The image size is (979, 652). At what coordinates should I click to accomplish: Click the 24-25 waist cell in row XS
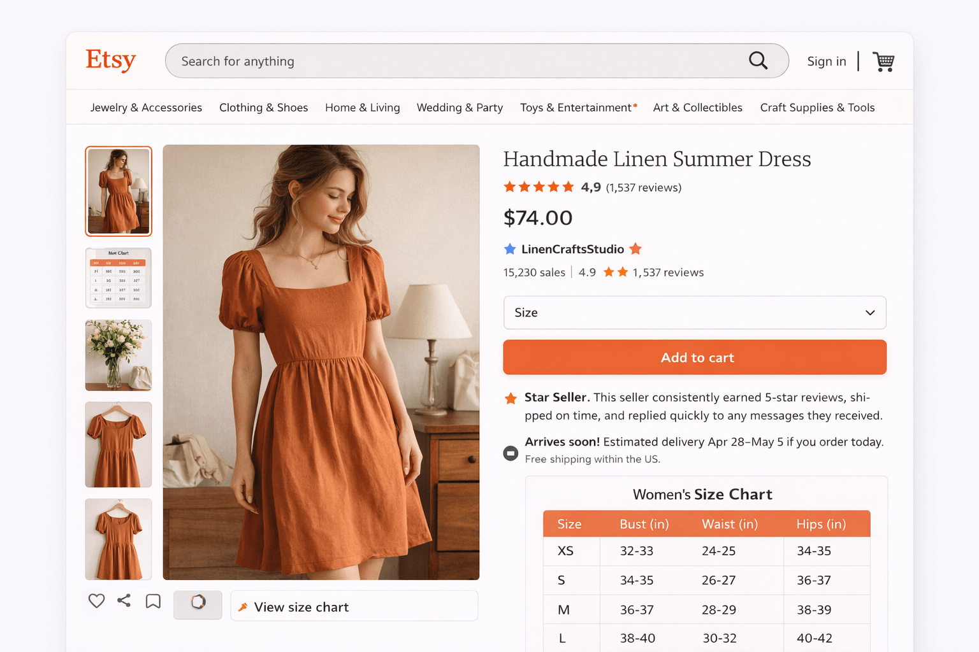point(719,551)
